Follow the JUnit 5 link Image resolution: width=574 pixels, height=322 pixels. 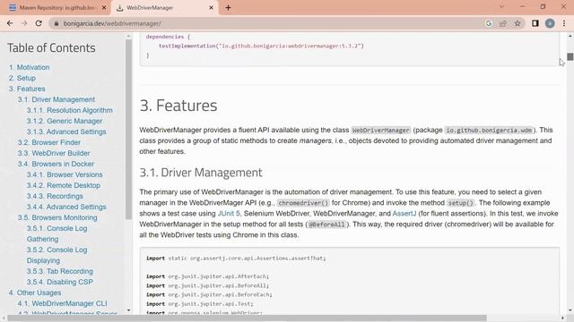(x=229, y=214)
